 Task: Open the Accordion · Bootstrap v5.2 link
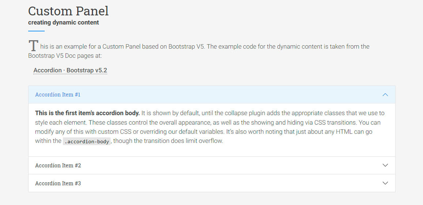(x=70, y=70)
